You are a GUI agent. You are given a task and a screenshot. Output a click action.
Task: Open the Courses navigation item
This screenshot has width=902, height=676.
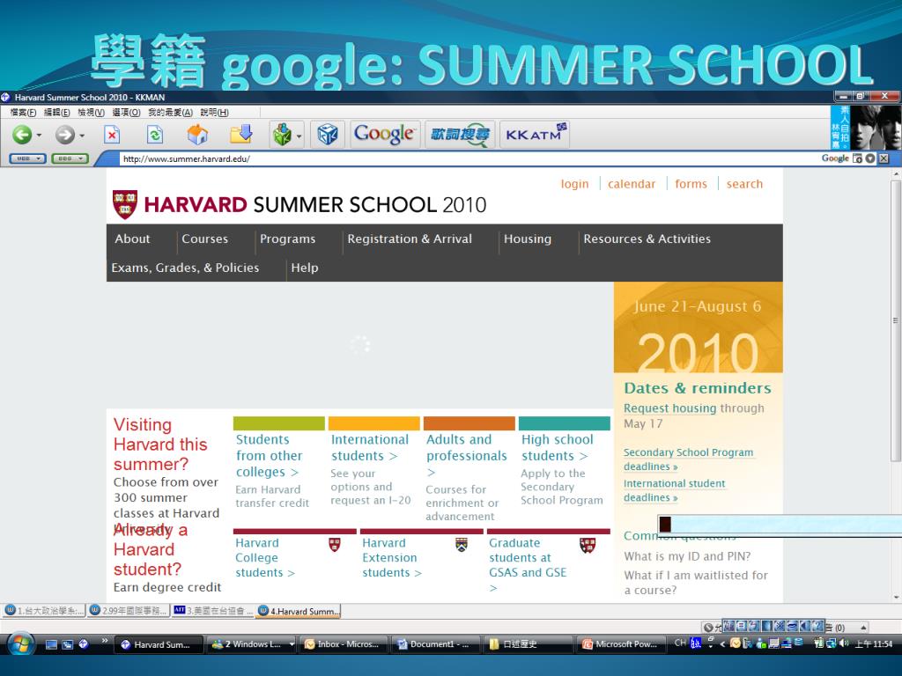click(204, 239)
